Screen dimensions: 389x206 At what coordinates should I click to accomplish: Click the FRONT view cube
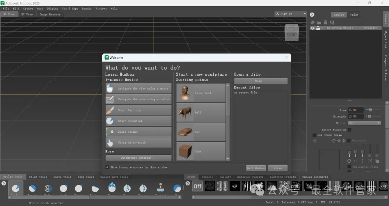click(292, 32)
